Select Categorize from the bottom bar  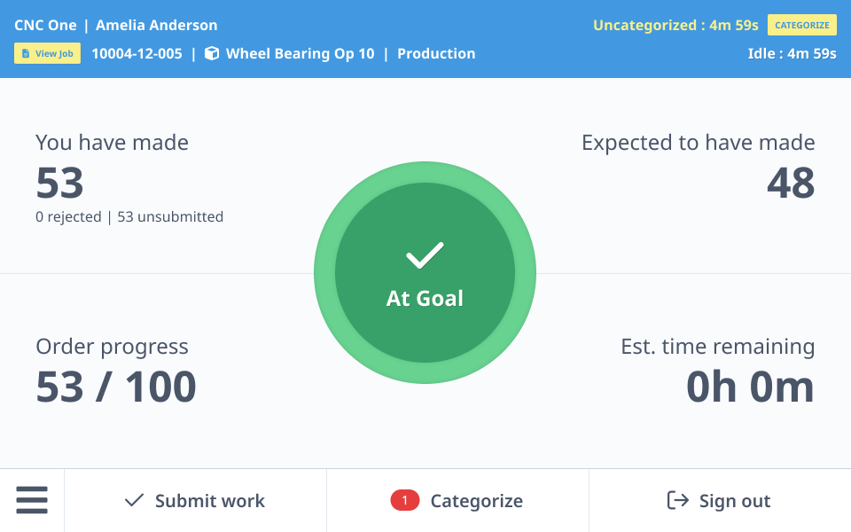[476, 500]
